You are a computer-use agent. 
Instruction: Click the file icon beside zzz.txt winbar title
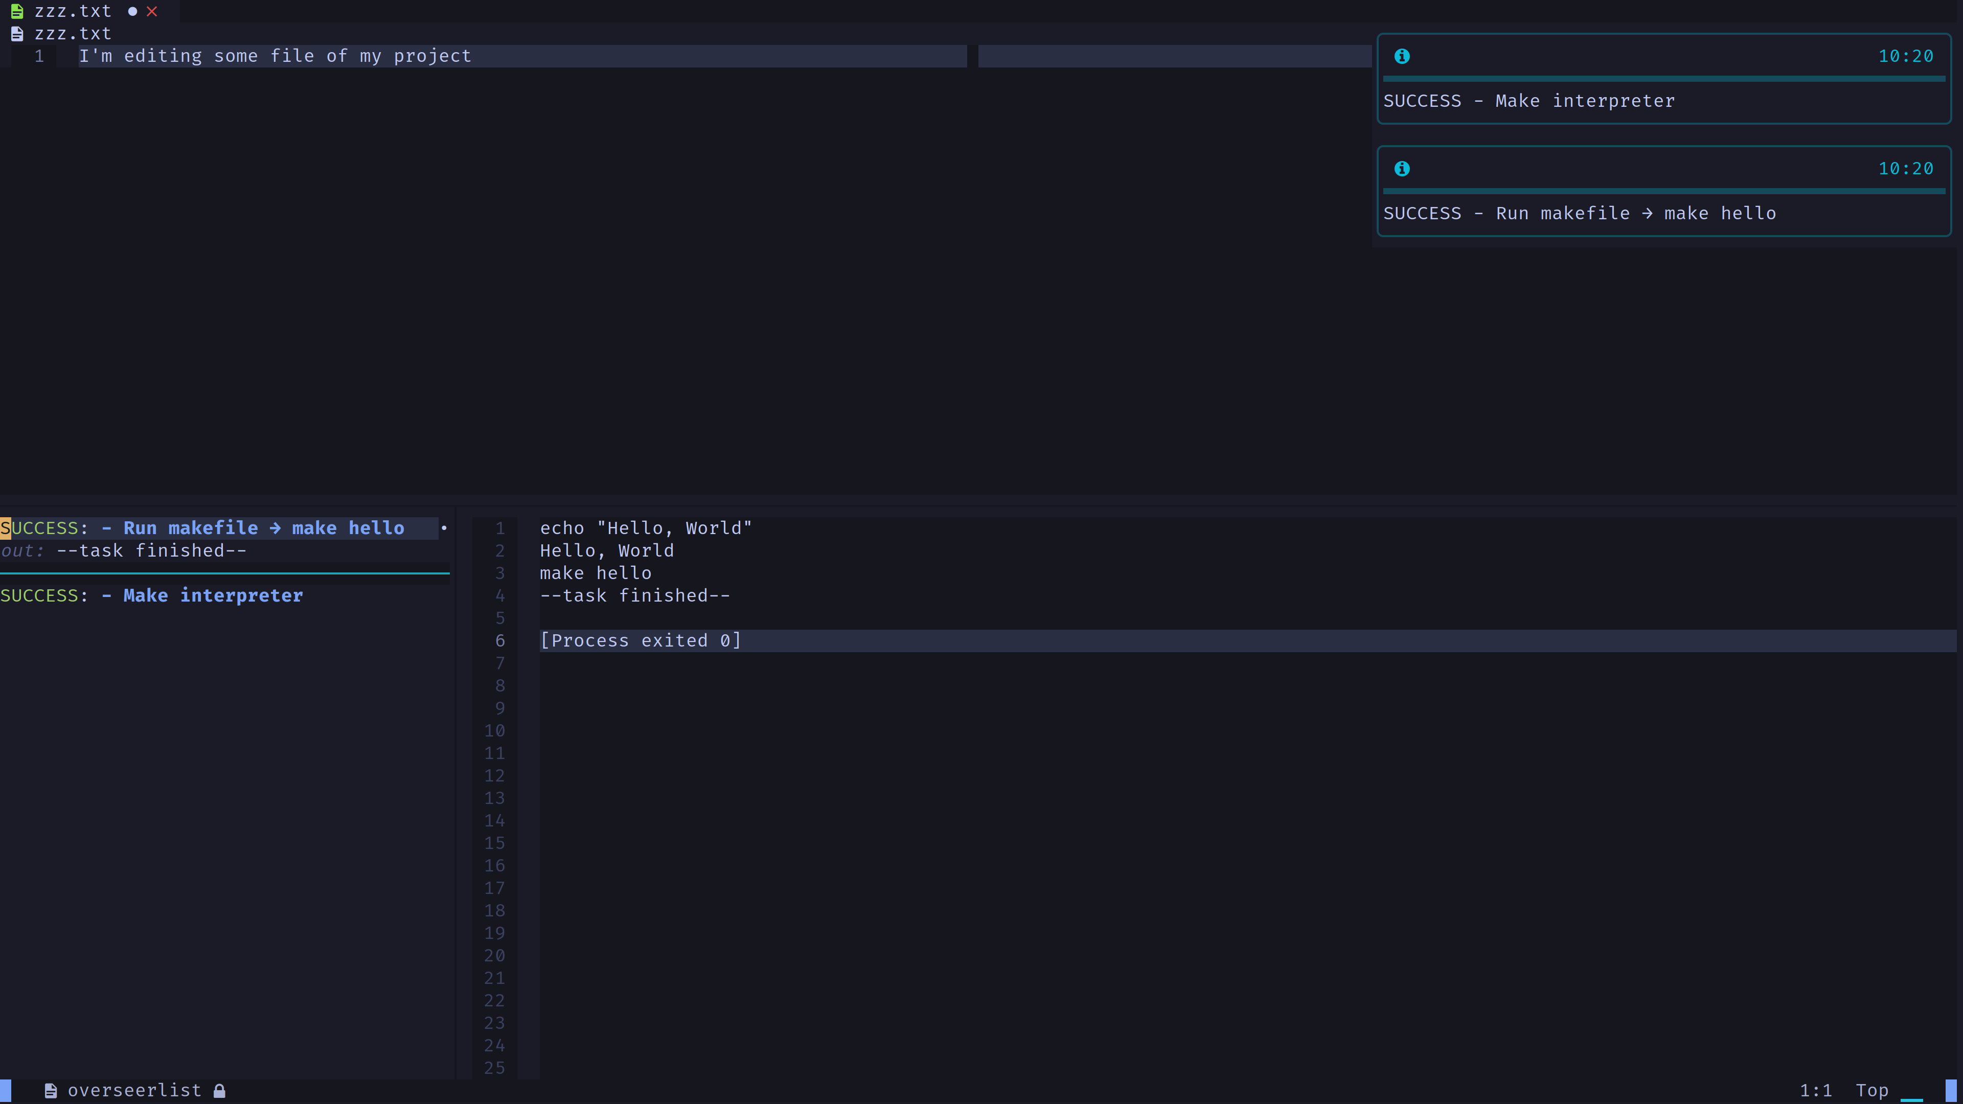tap(17, 33)
